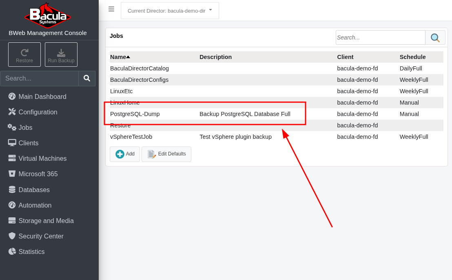Image resolution: width=452 pixels, height=280 pixels.
Task: Open the Security Center section
Action: coord(41,236)
